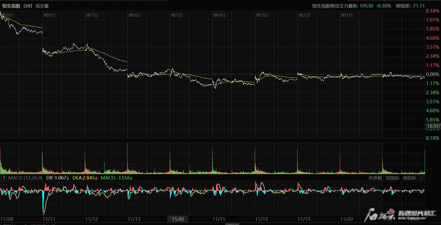
Task: Click the 11/12 date on time axis
Action: pyautogui.click(x=91, y=219)
